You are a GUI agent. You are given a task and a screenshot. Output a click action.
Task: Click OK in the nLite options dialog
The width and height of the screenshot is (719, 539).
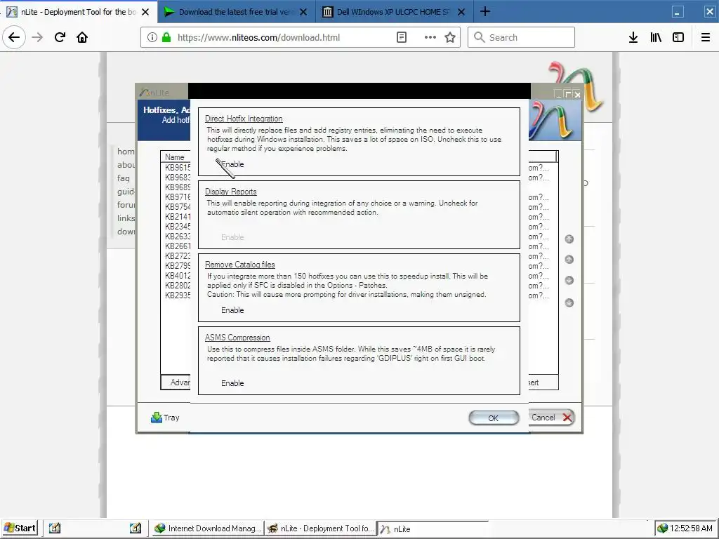tap(494, 418)
